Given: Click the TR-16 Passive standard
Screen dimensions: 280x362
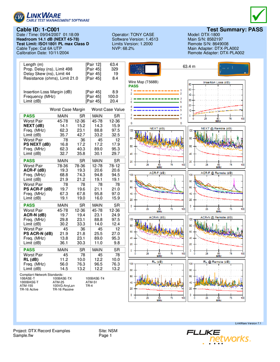Looking at the screenshot, I should click(x=63, y=289).
